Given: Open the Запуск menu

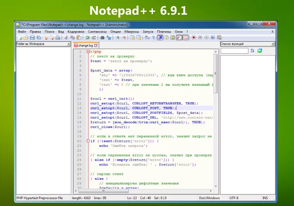Looking at the screenshot, I should tap(148, 31).
